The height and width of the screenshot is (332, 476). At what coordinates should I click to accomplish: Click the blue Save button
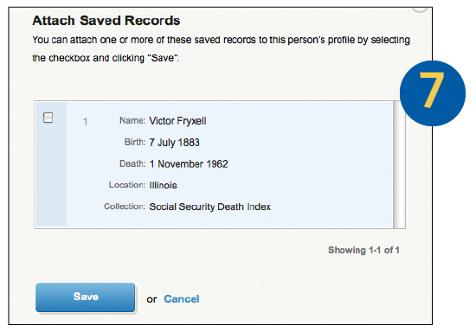(86, 297)
